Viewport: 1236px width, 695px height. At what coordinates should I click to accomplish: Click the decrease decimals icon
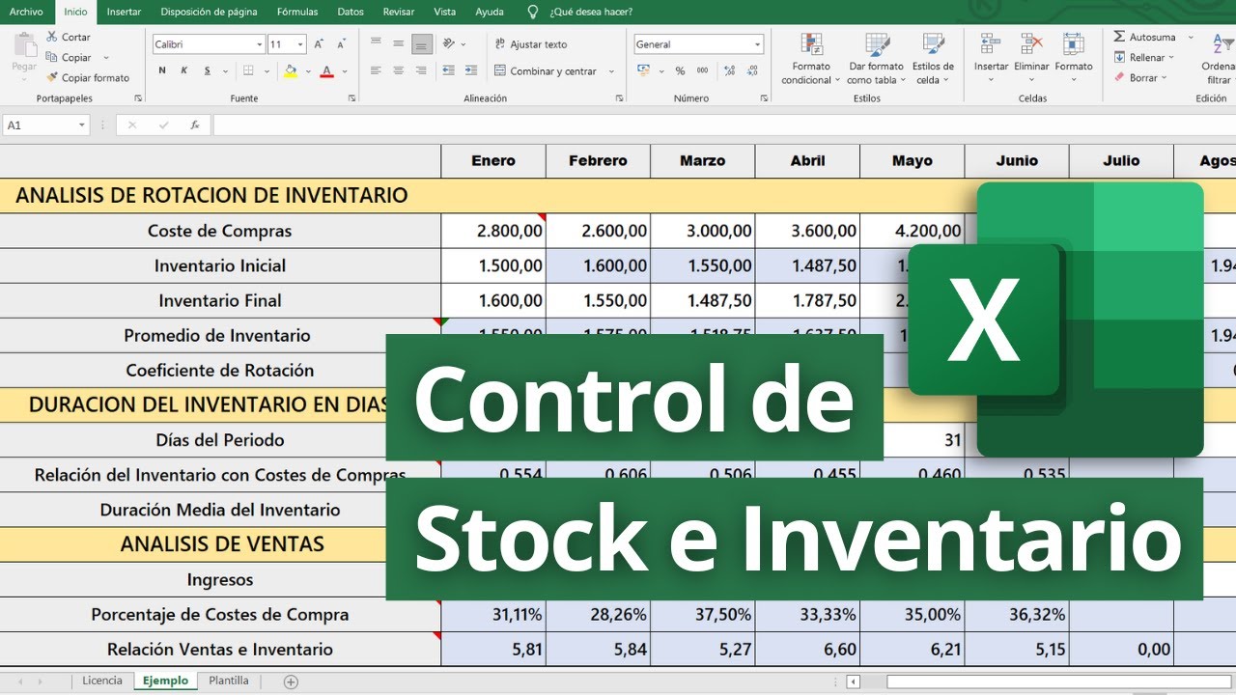[x=750, y=70]
